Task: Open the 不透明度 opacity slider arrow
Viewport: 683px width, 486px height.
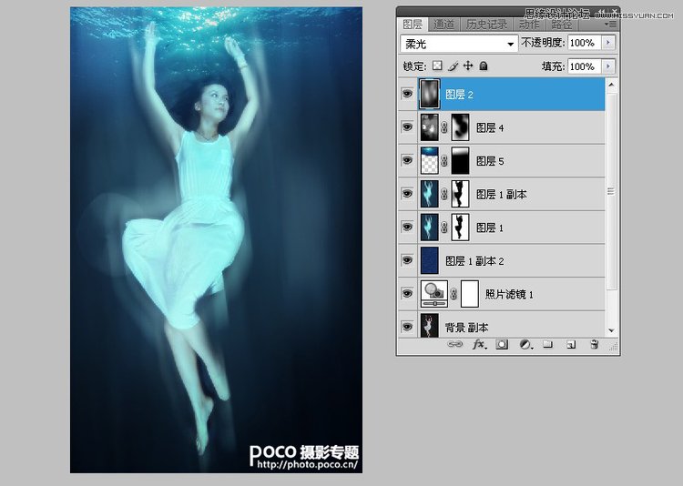Action: [x=608, y=43]
